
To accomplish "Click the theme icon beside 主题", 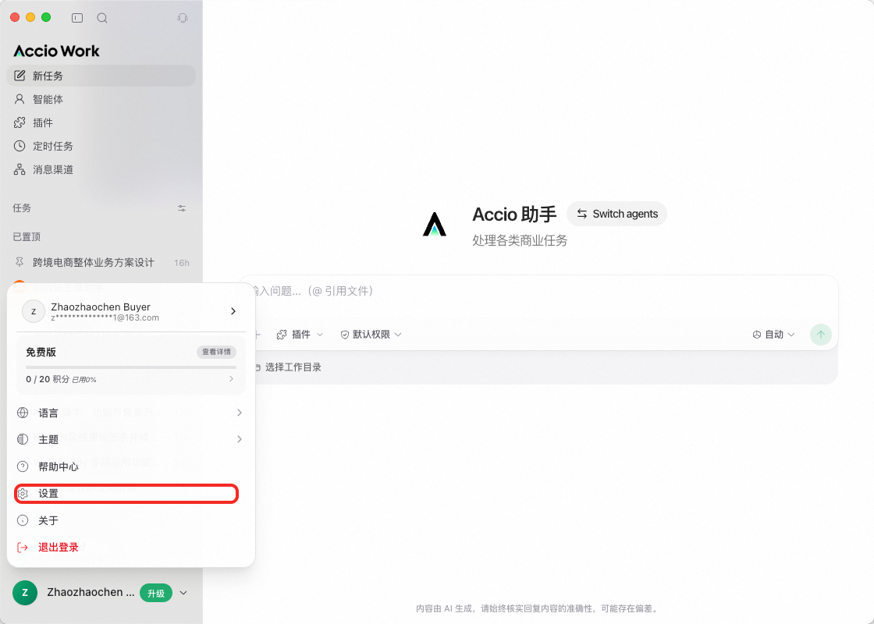I will (x=23, y=439).
